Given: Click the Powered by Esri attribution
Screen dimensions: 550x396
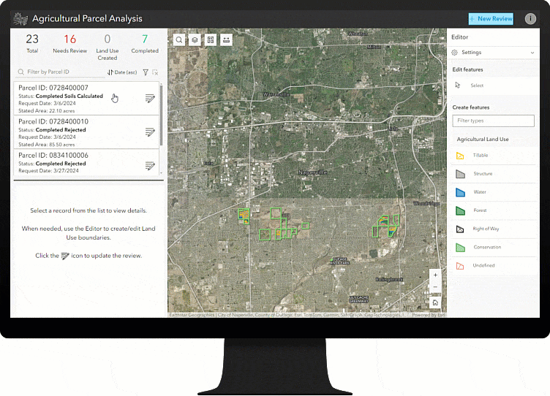Looking at the screenshot, I should (x=429, y=315).
